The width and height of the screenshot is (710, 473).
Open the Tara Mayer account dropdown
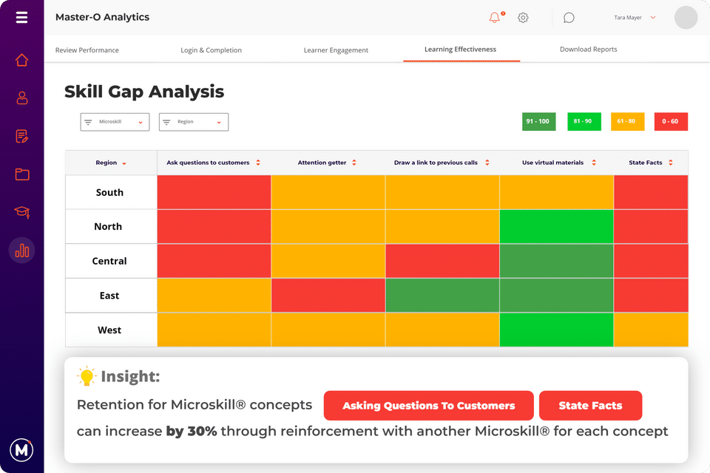(x=635, y=17)
